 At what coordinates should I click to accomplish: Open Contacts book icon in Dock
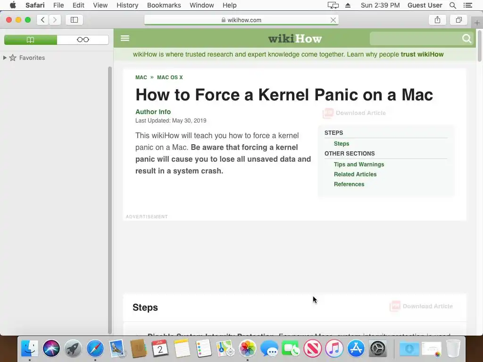coord(138,348)
